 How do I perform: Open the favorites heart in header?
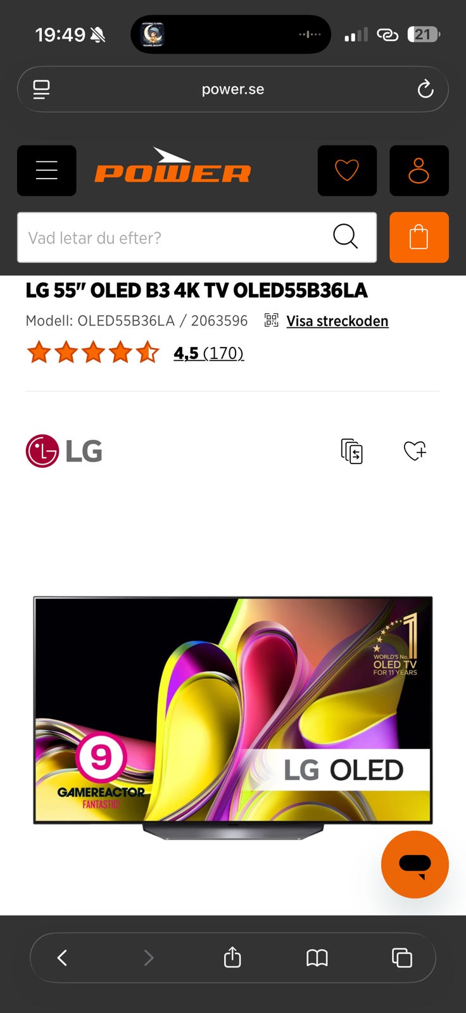point(347,170)
